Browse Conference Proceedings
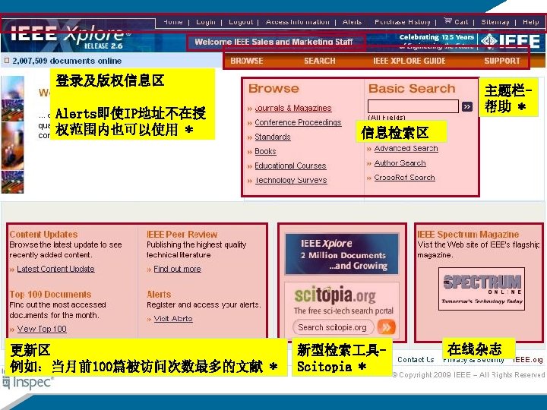This screenshot has height=410, width=547. pyautogui.click(x=298, y=122)
